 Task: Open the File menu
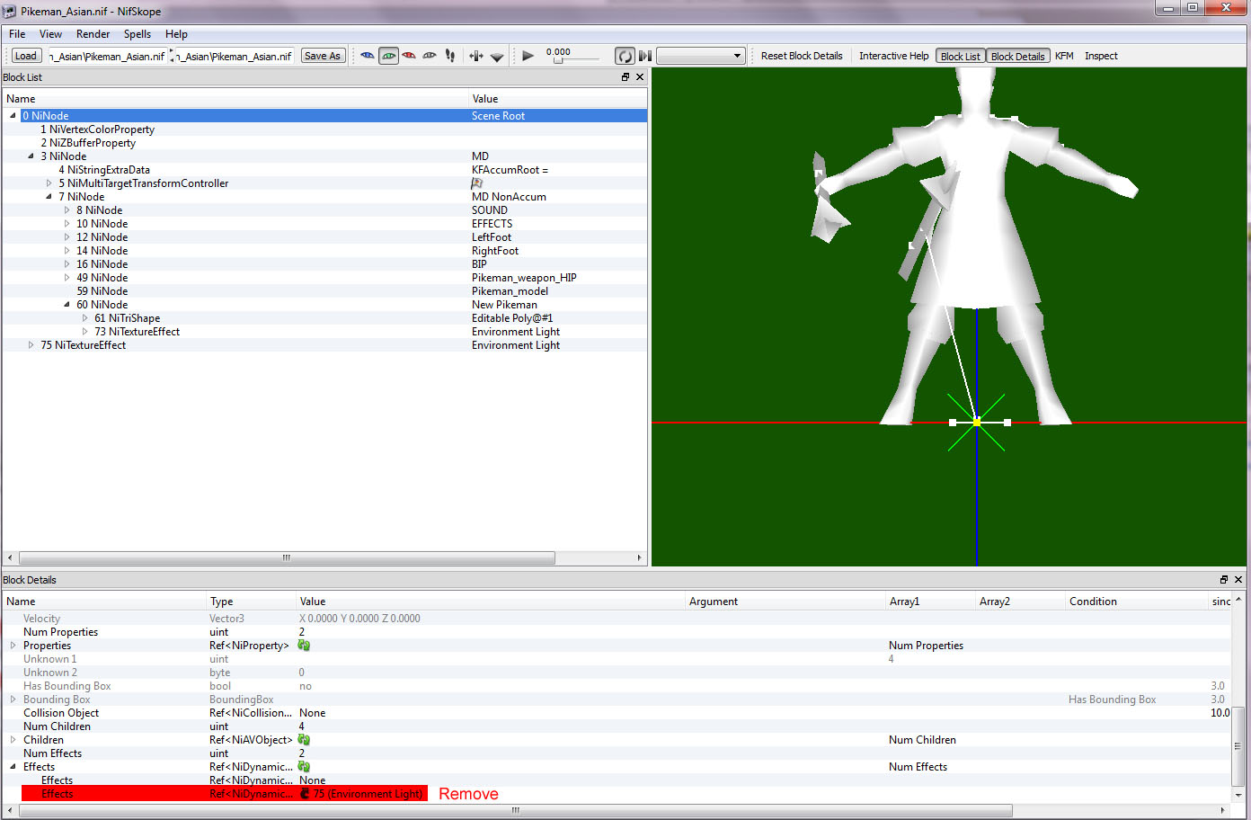17,34
